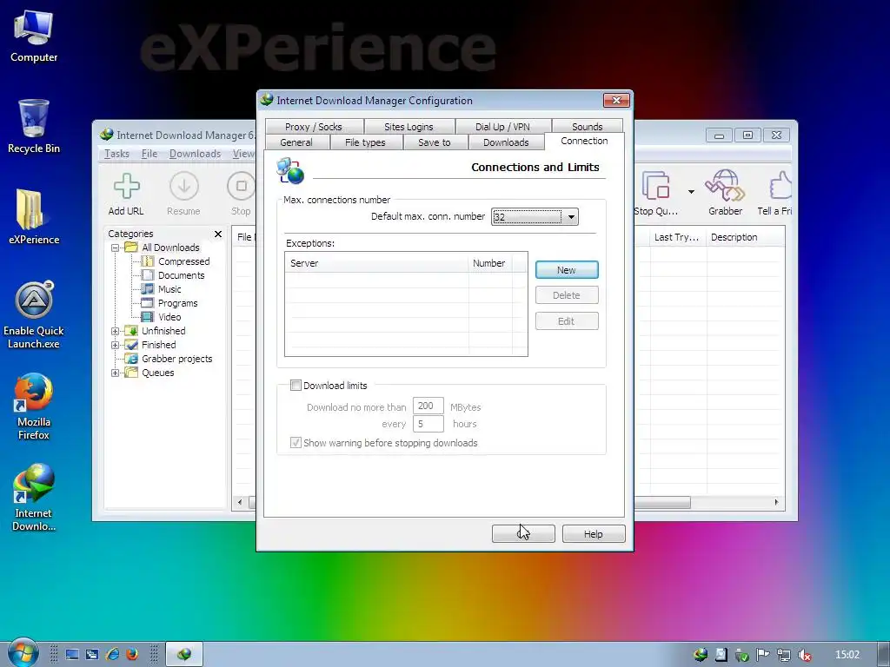The width and height of the screenshot is (890, 667).
Task: Click the Server column header
Action: coord(376,263)
